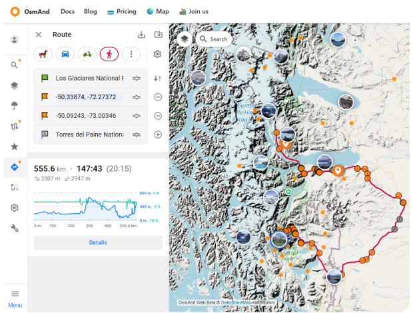Remove the -50.33874, -72.27372 waypoint
The width and height of the screenshot is (413, 313).
pyautogui.click(x=158, y=97)
